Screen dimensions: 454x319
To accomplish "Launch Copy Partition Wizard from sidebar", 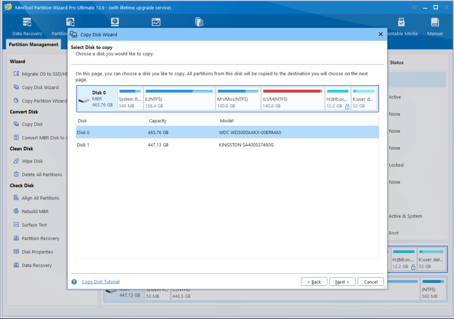I will pos(40,101).
